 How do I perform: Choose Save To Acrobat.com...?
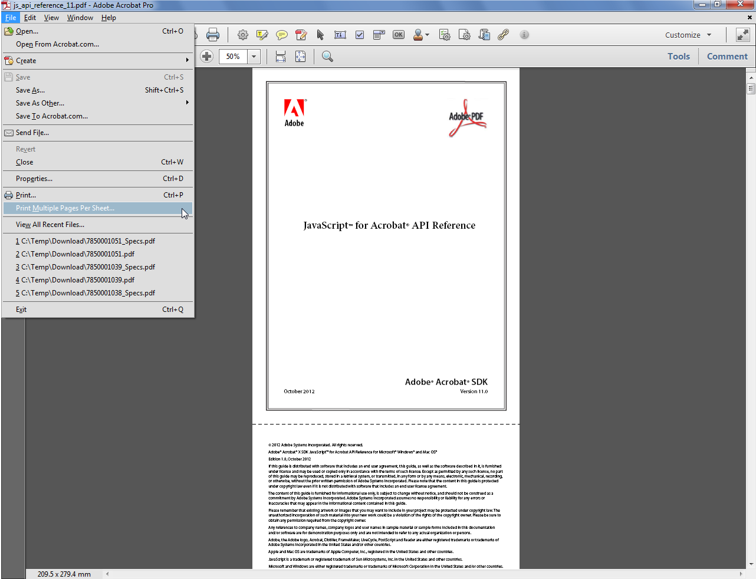(98, 116)
